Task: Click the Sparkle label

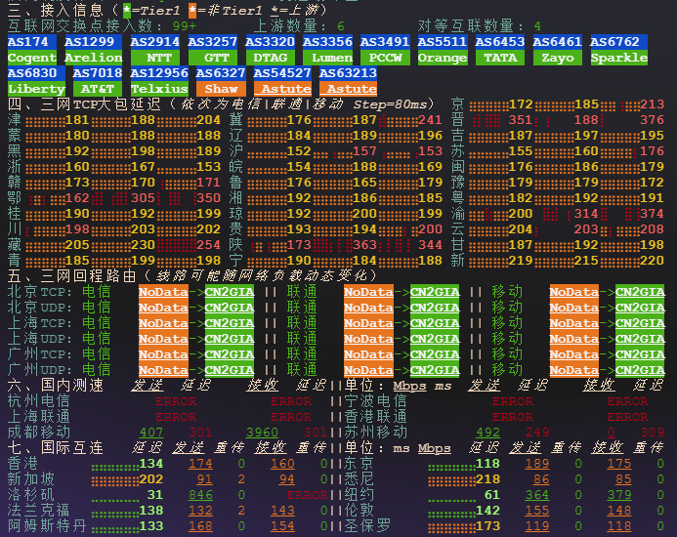Action: pos(618,58)
